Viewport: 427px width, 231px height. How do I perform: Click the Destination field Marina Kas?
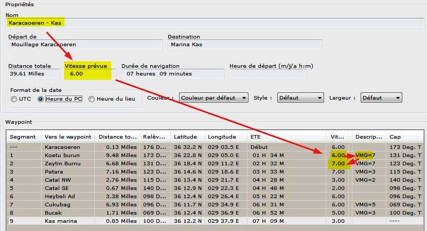[x=244, y=45]
